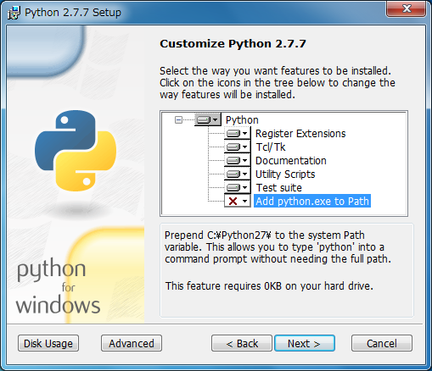432x371 pixels.
Task: Click the Documentation feature drive icon
Action: coord(233,161)
